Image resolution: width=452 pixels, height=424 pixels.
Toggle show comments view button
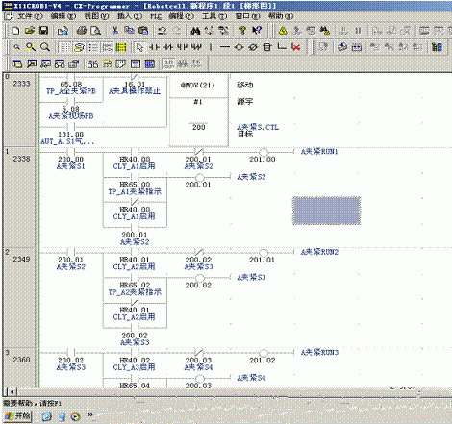click(x=79, y=47)
